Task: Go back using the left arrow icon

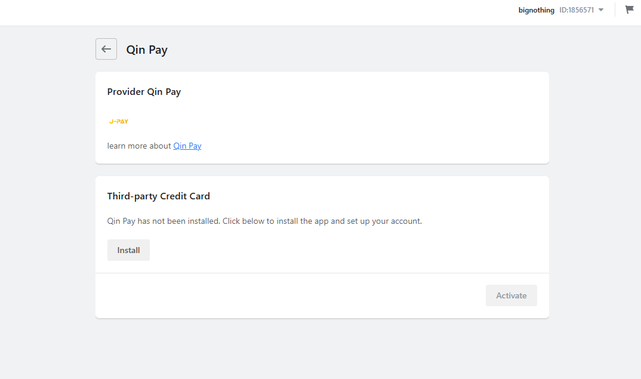Action: point(106,49)
